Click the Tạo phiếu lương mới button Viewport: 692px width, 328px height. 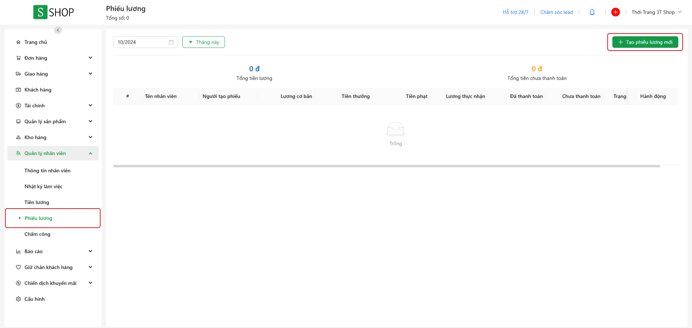645,42
